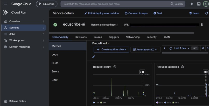Open Overview more-options dots
The image size is (209, 106).
click(x=43, y=21)
